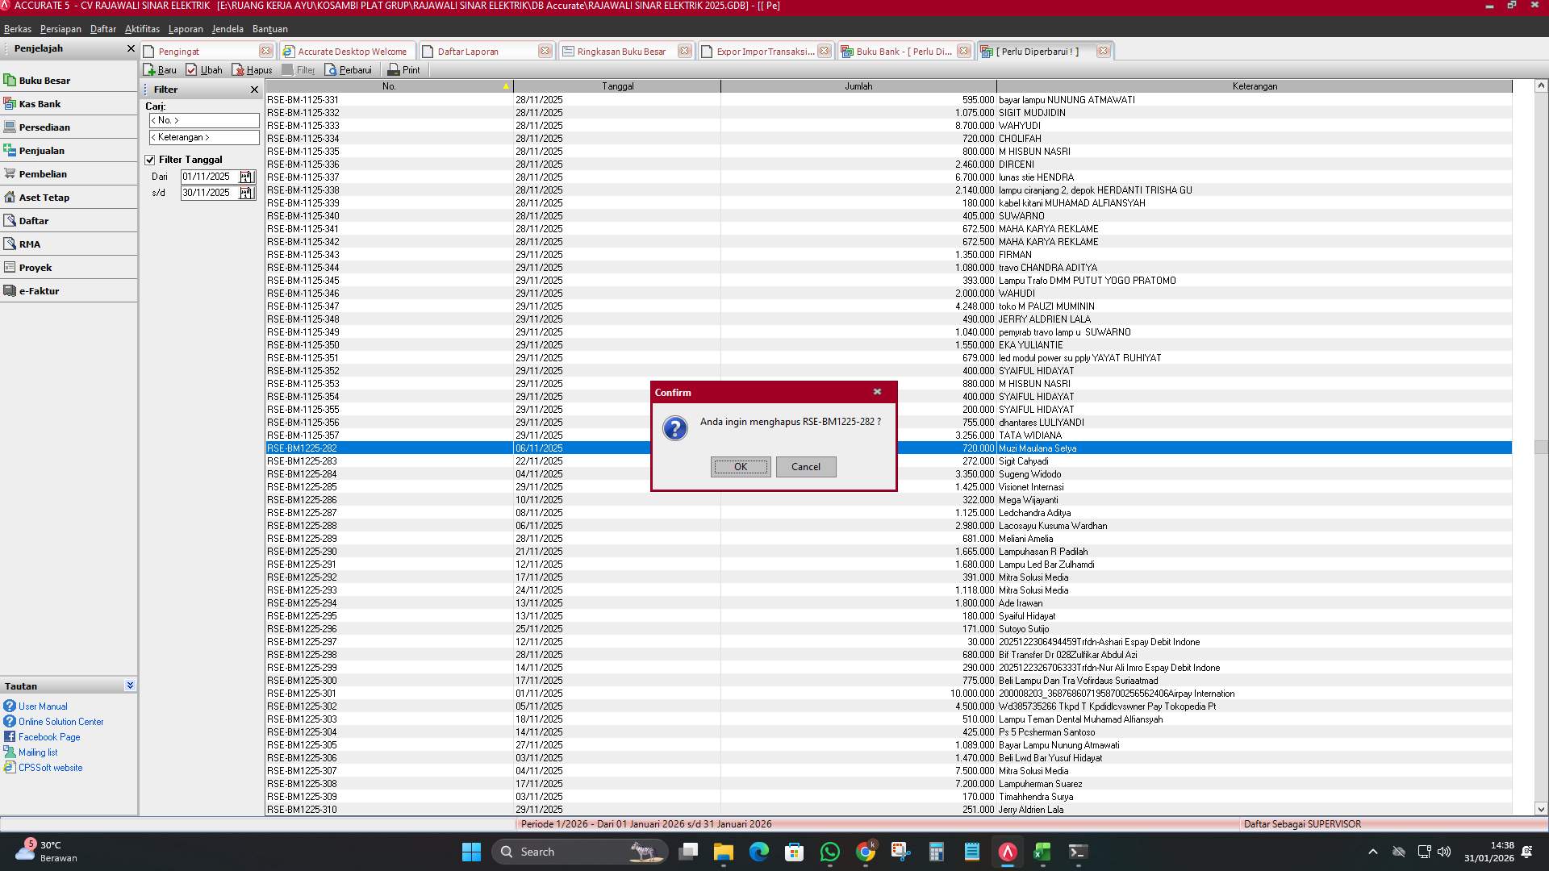Open the Persediaan module
The image size is (1549, 871).
pos(44,127)
